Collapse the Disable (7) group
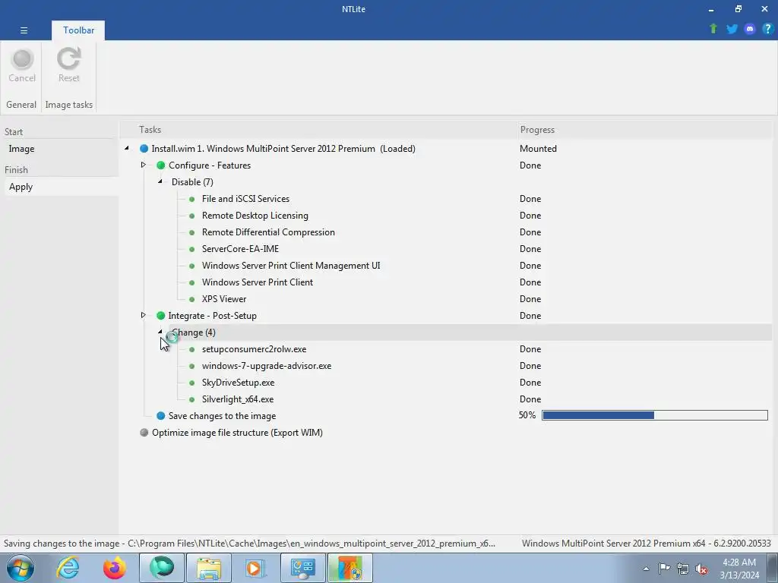778x583 pixels. coord(160,181)
